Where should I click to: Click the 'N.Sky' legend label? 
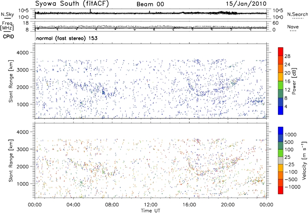pos(7,14)
